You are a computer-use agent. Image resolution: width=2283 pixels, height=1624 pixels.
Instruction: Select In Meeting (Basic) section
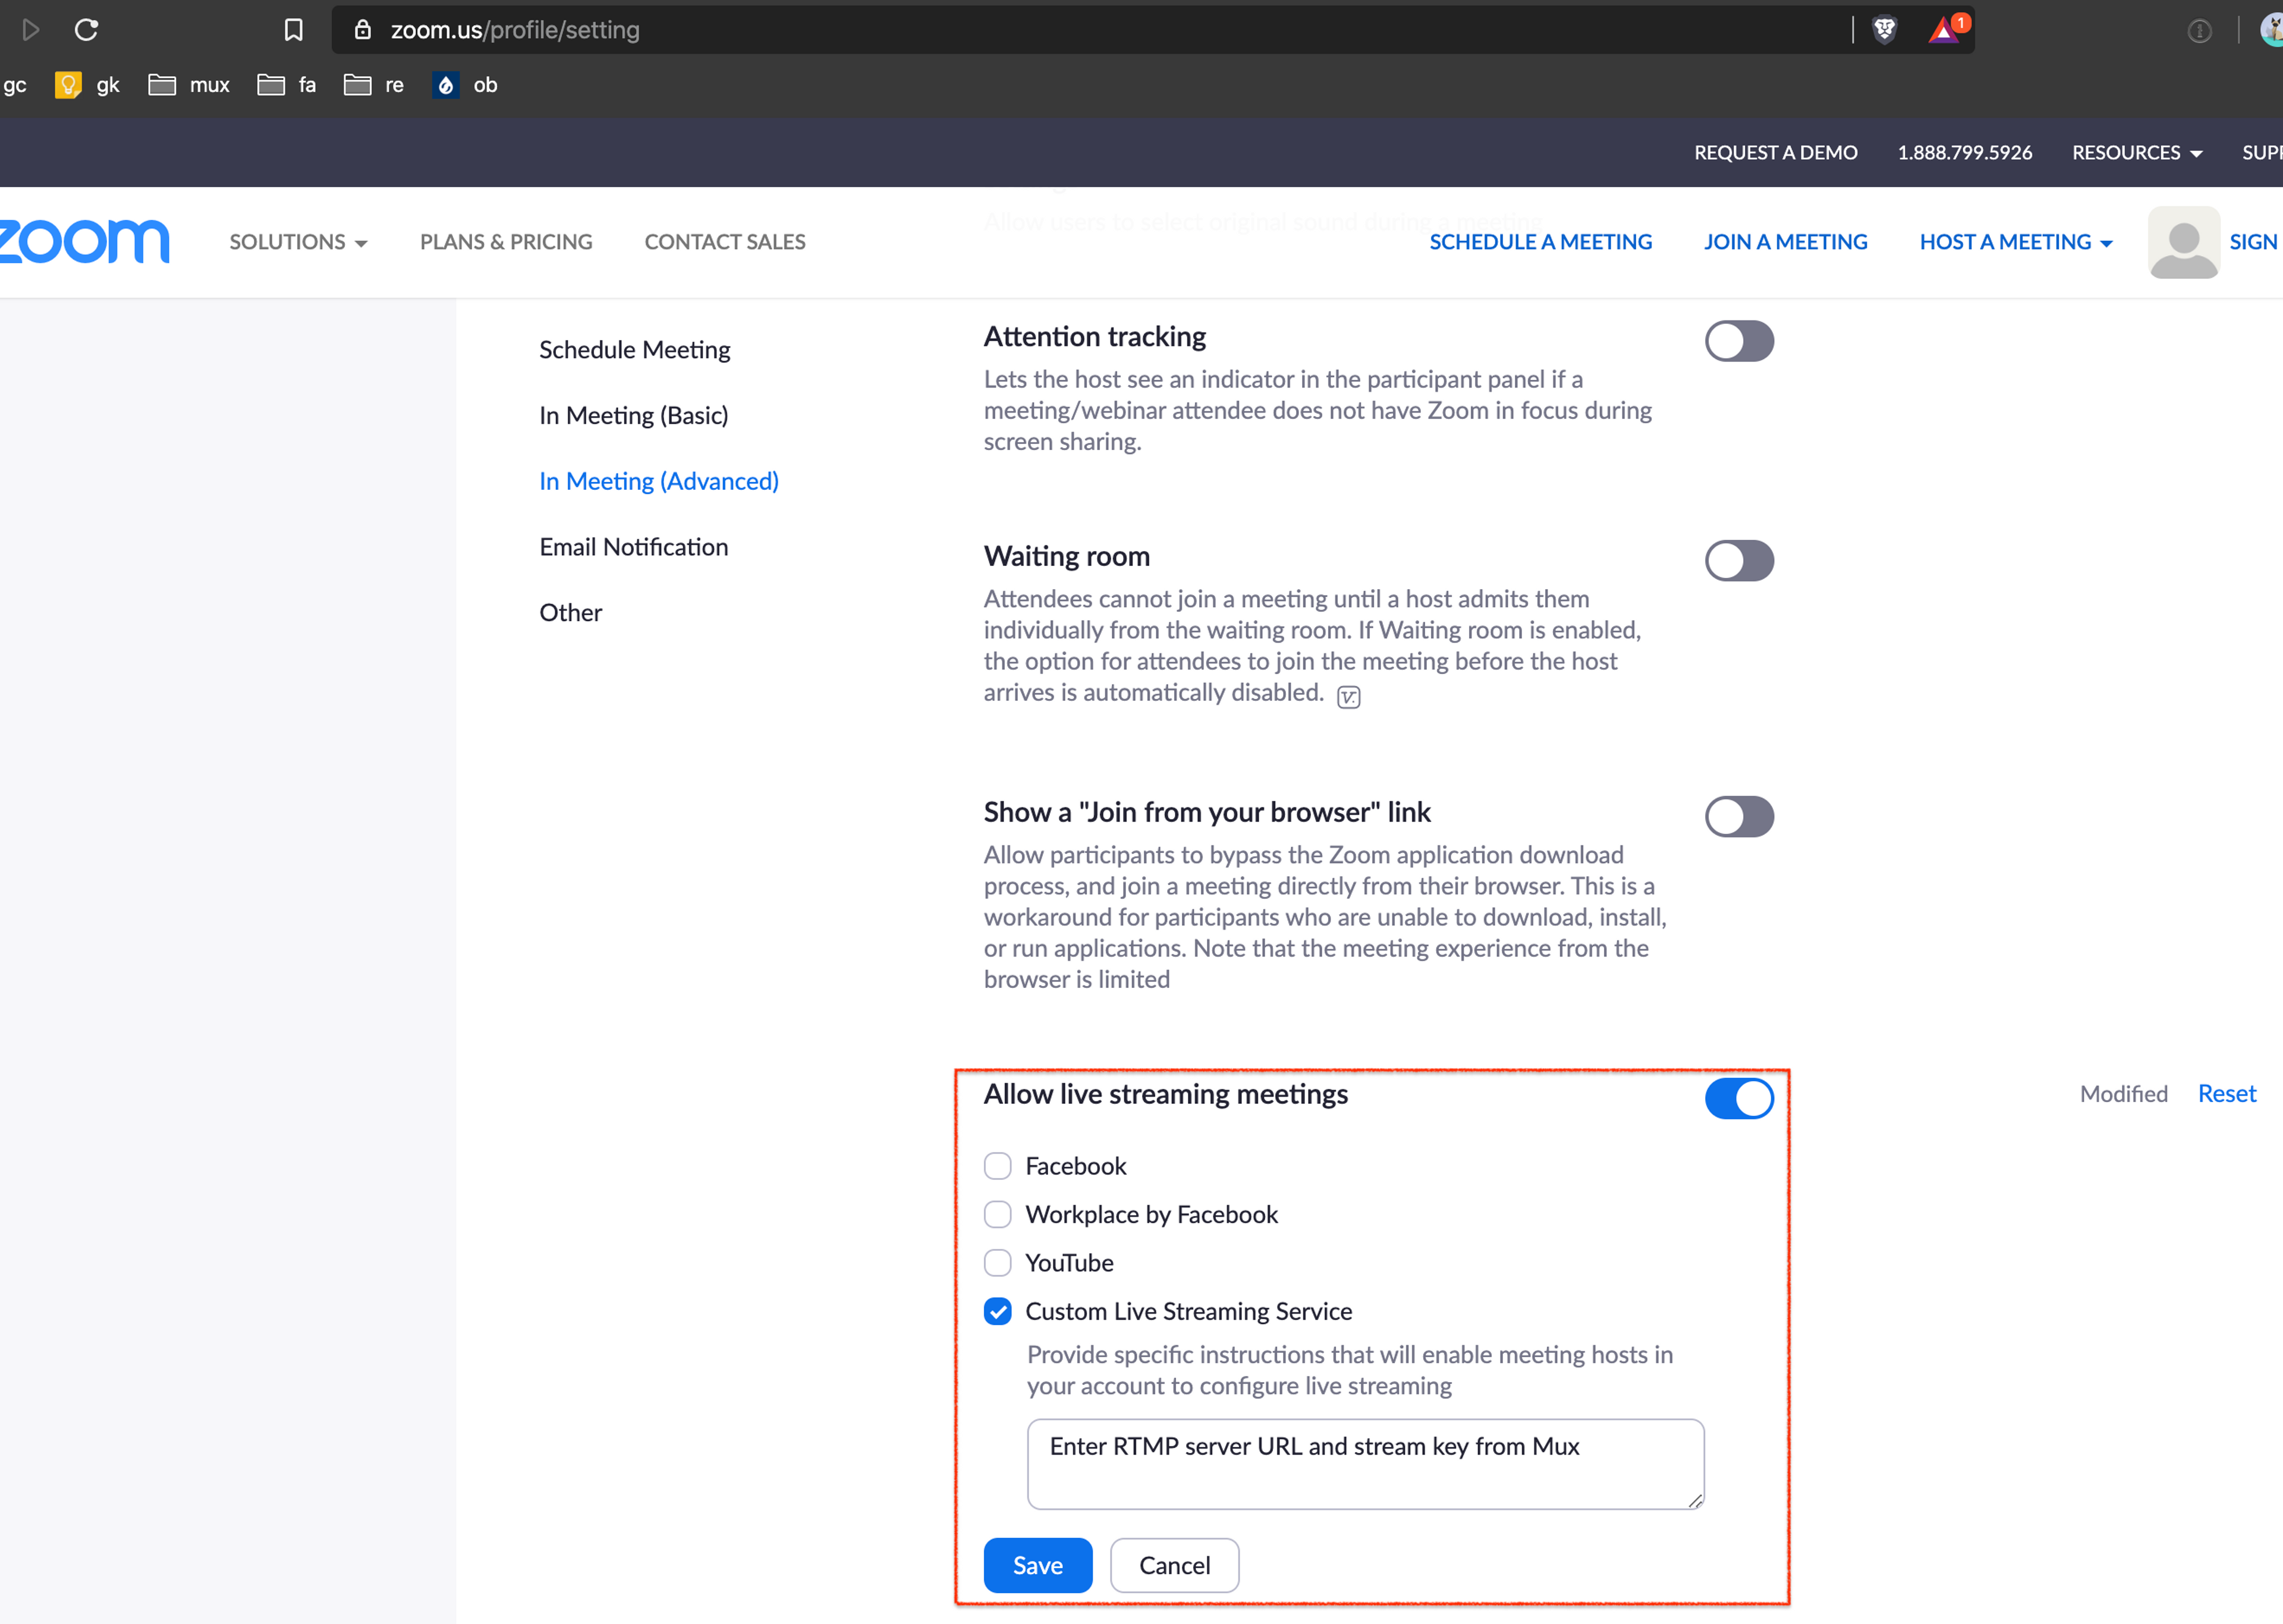coord(633,415)
